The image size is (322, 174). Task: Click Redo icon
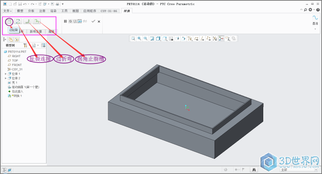coord(33,4)
